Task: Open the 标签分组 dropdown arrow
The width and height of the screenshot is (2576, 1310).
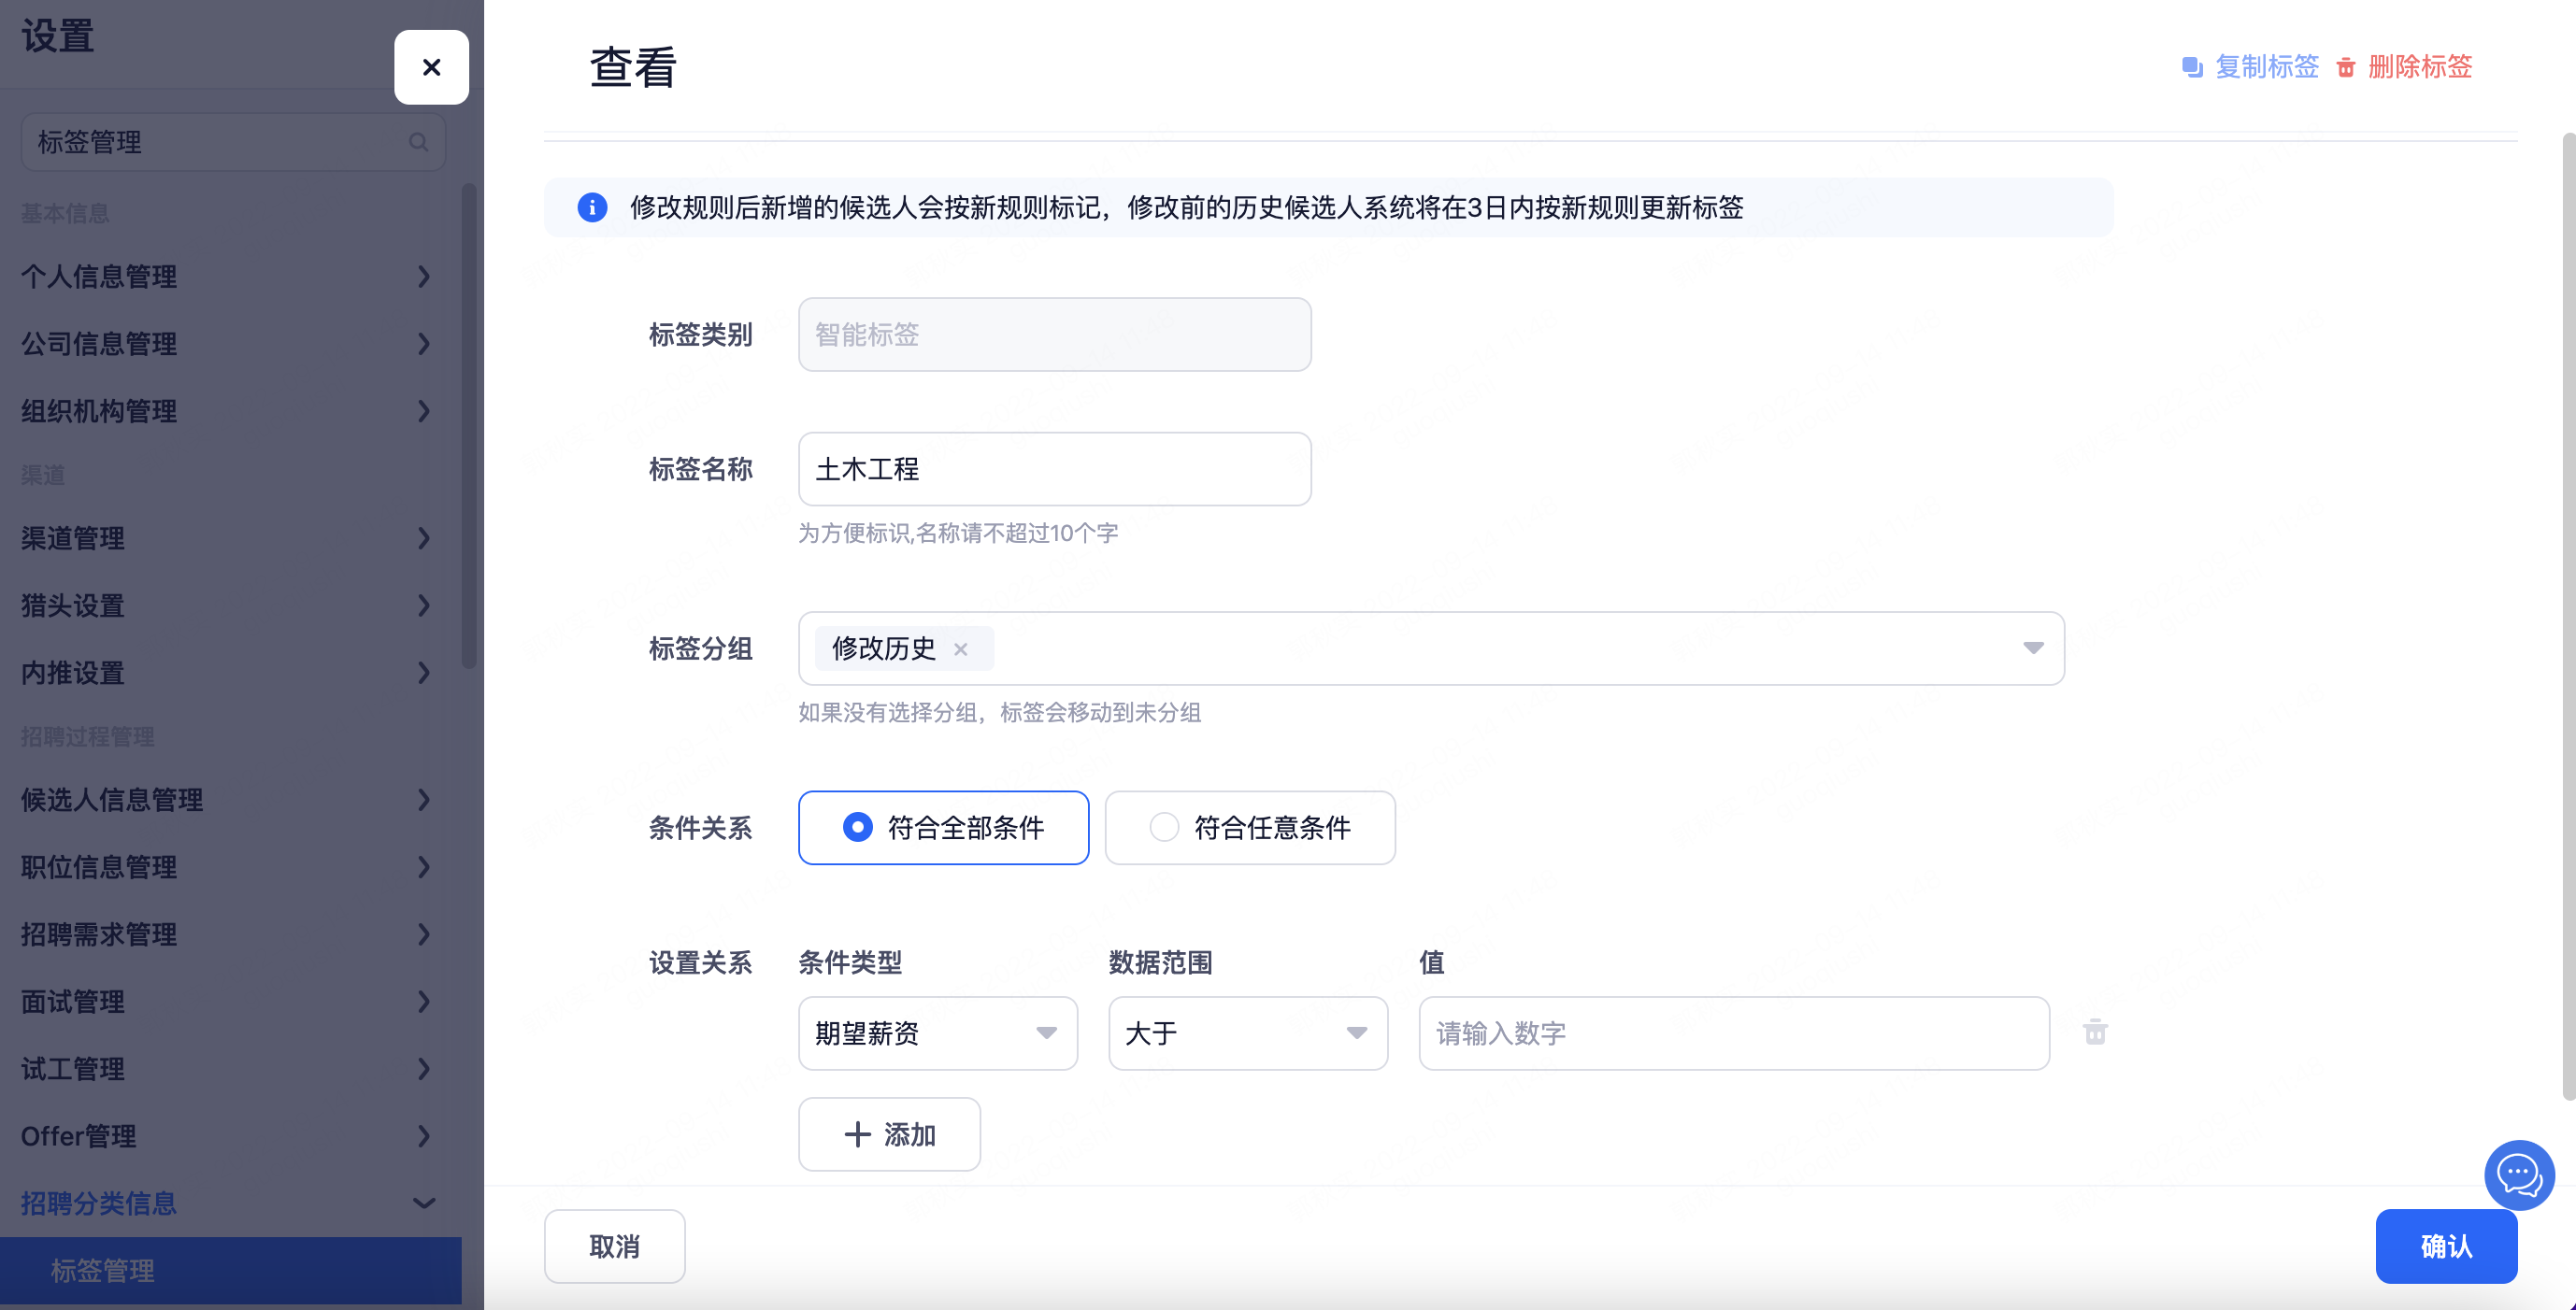Action: tap(2033, 648)
